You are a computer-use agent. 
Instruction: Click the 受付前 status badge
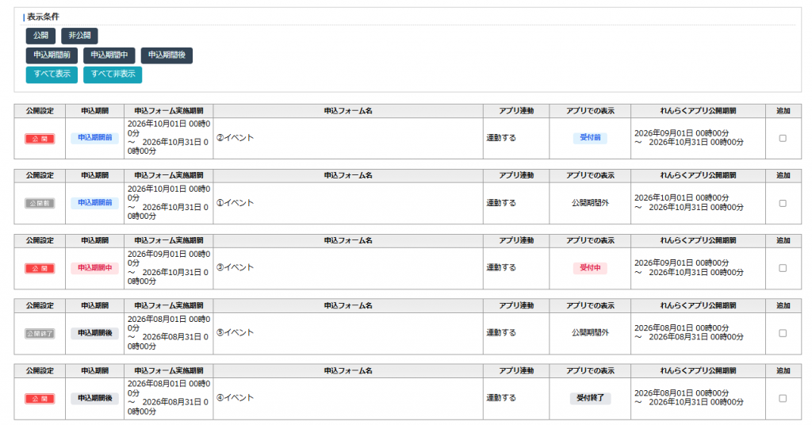pos(590,138)
